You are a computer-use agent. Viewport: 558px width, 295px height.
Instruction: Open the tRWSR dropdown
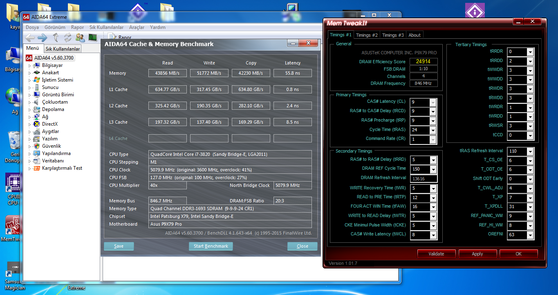point(530,126)
